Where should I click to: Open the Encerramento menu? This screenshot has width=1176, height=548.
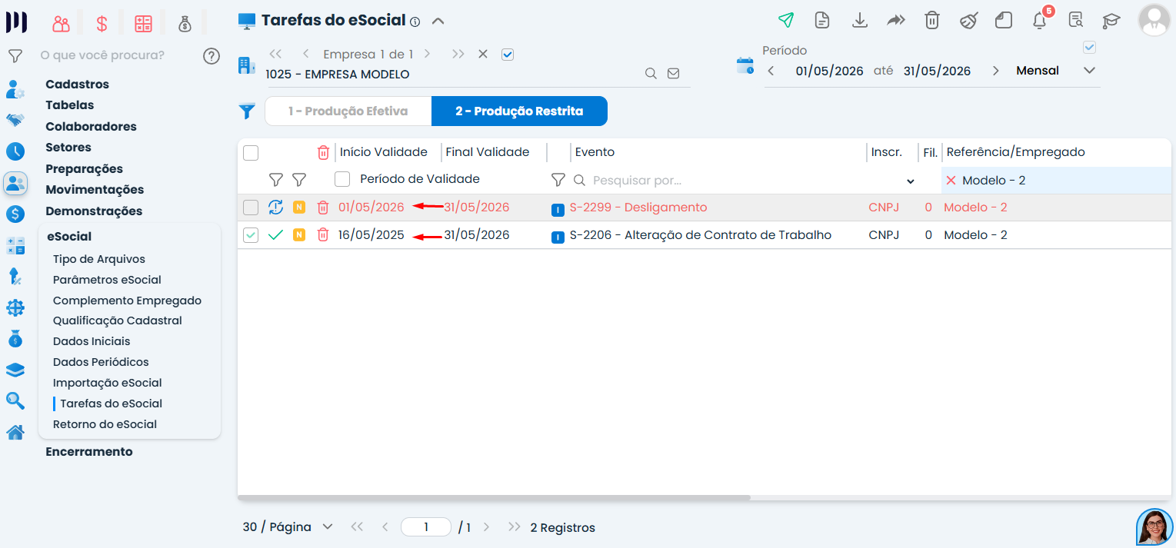tap(89, 452)
